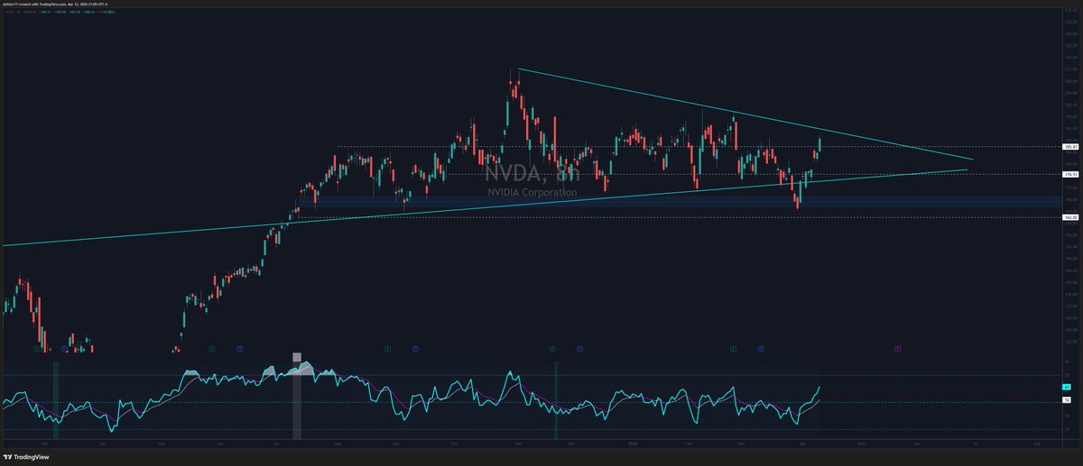Select the cyan RSI value label
Viewport: 1083px width, 466px height.
1065,387
